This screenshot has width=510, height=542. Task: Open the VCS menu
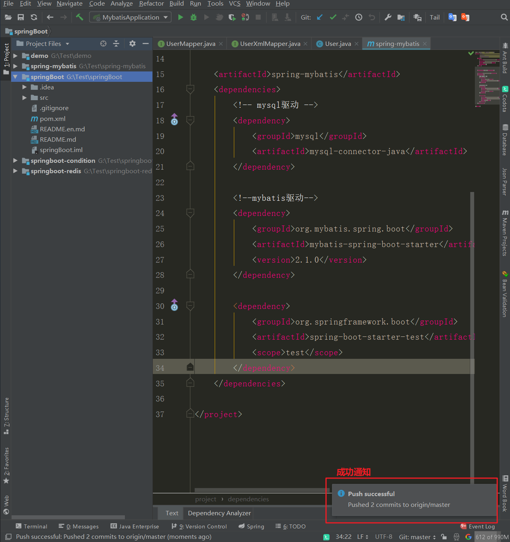pos(234,4)
